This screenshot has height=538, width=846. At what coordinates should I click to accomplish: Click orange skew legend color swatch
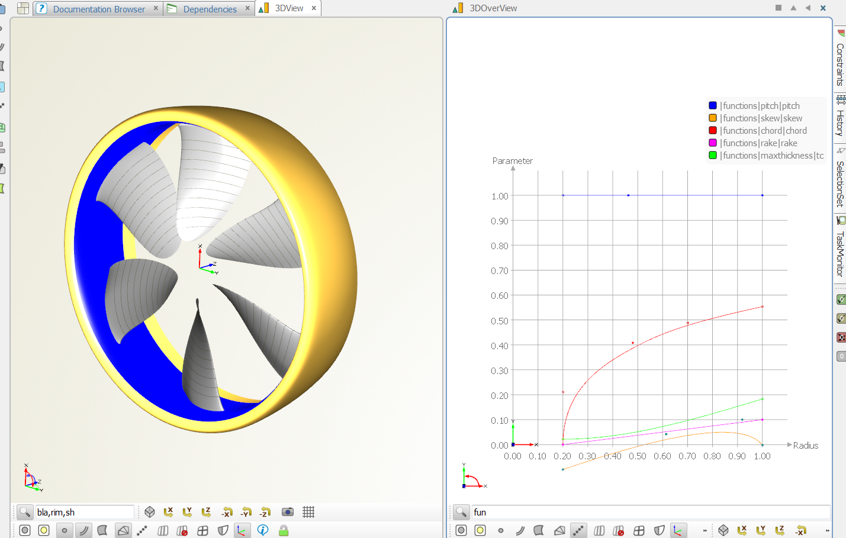[x=713, y=118]
